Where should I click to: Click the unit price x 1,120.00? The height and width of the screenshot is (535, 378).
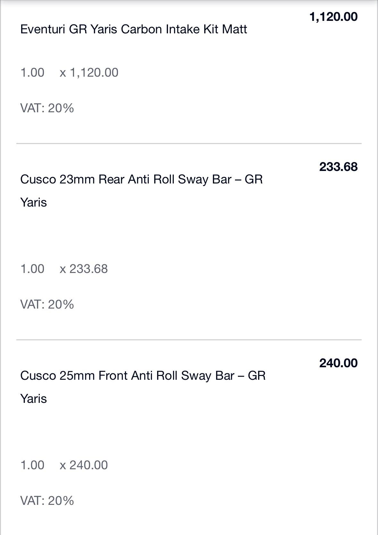89,72
